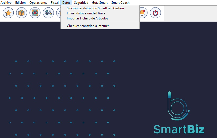Choose Enviar datos a unidad física

tap(86, 13)
